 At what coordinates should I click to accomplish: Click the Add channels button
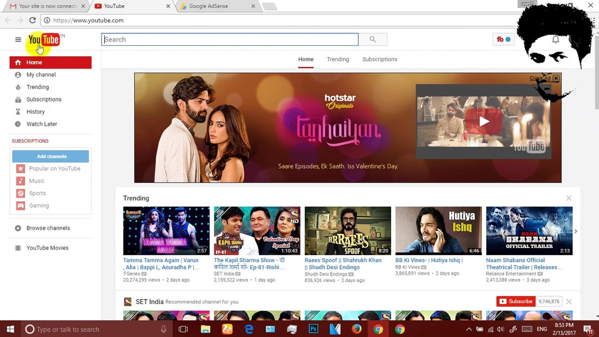51,156
